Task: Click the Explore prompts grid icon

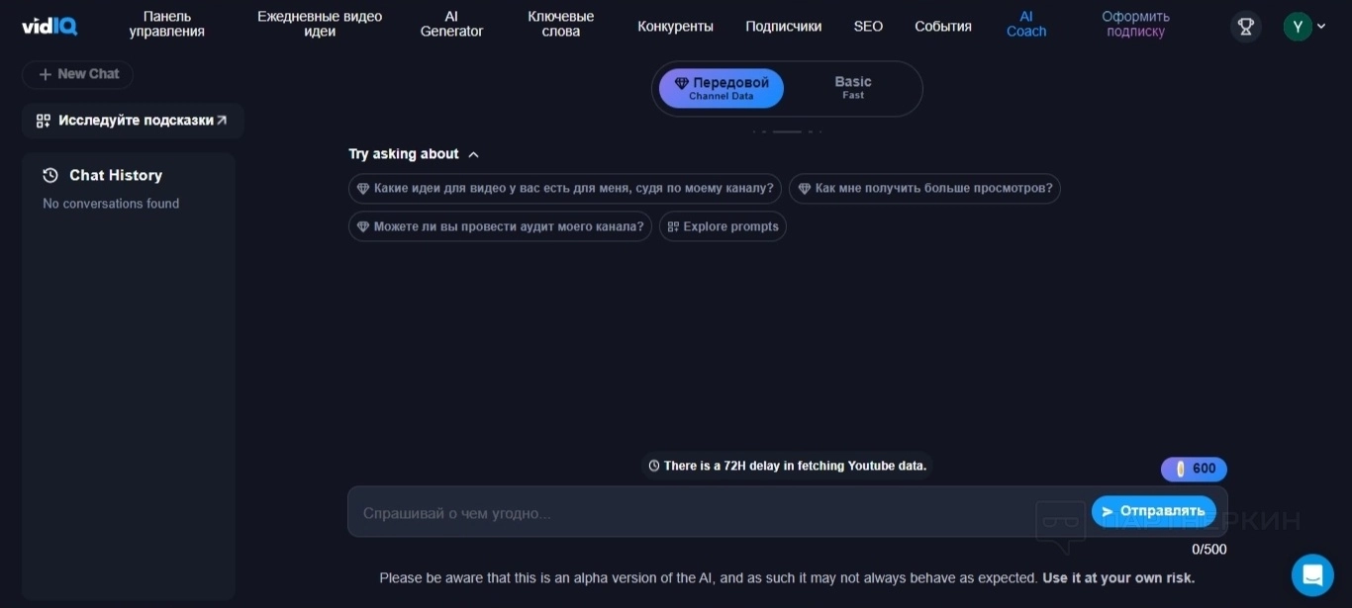Action: coord(673,226)
